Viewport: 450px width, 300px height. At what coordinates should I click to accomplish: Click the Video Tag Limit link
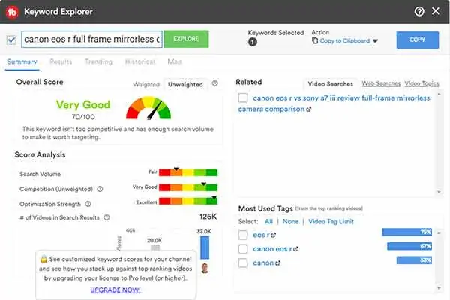331,221
